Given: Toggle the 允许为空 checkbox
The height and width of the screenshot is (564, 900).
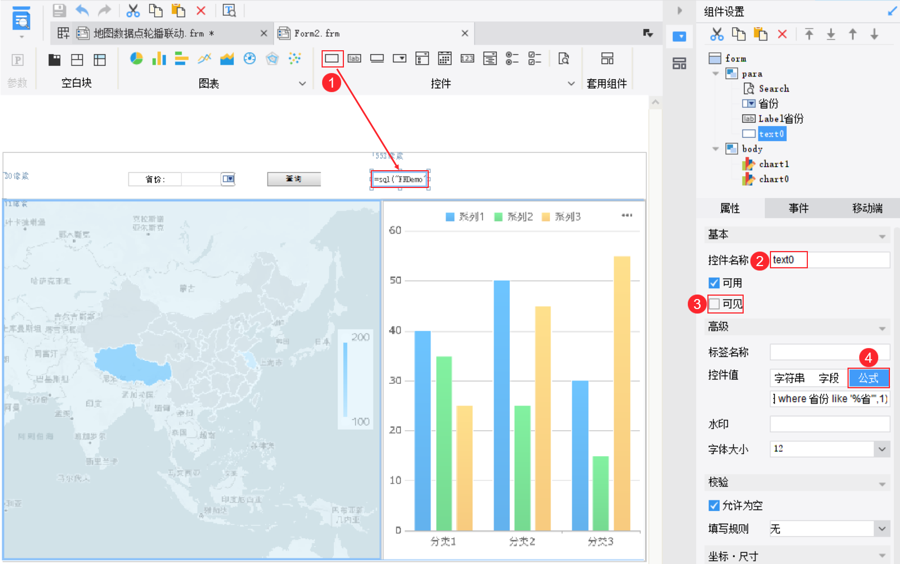Looking at the screenshot, I should [x=714, y=505].
